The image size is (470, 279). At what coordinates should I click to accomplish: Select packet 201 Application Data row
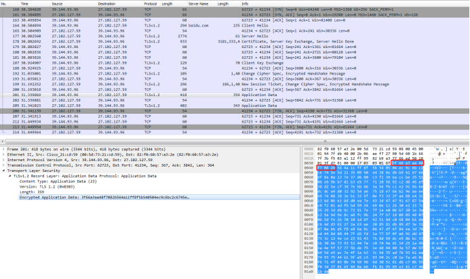click(235, 95)
